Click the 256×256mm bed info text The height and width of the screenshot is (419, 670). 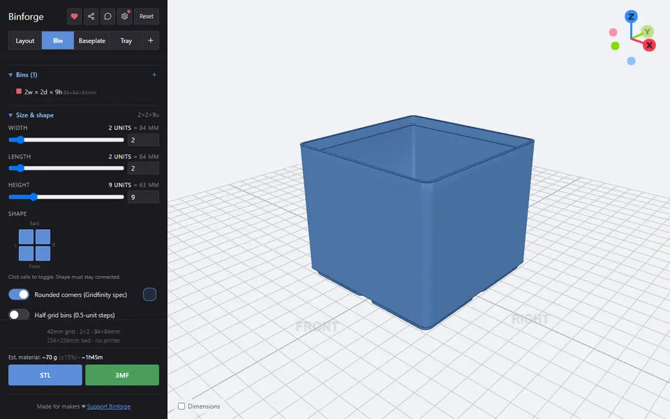(84, 340)
